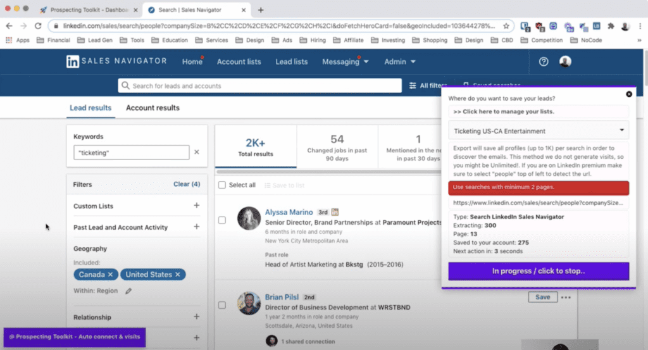
Task: Save Brian Pilsl as a lead
Action: [542, 297]
